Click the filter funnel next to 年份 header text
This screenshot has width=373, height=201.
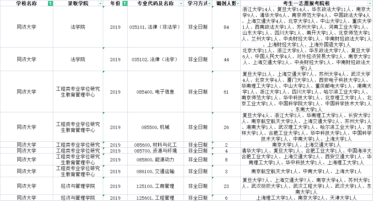point(125,4)
